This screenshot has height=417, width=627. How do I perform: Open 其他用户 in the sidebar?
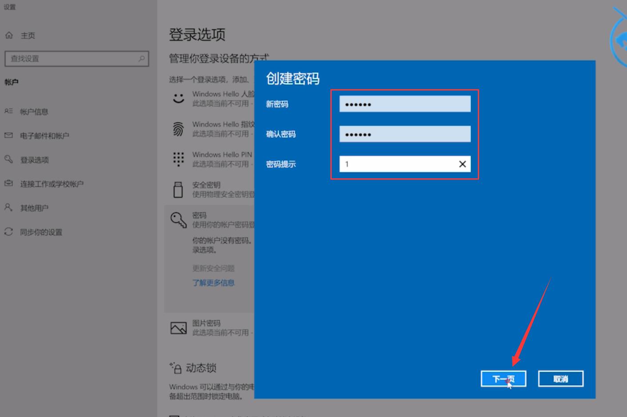coord(34,208)
